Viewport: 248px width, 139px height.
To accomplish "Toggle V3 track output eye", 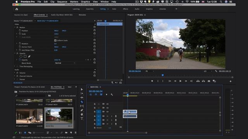I will pos(107,104).
